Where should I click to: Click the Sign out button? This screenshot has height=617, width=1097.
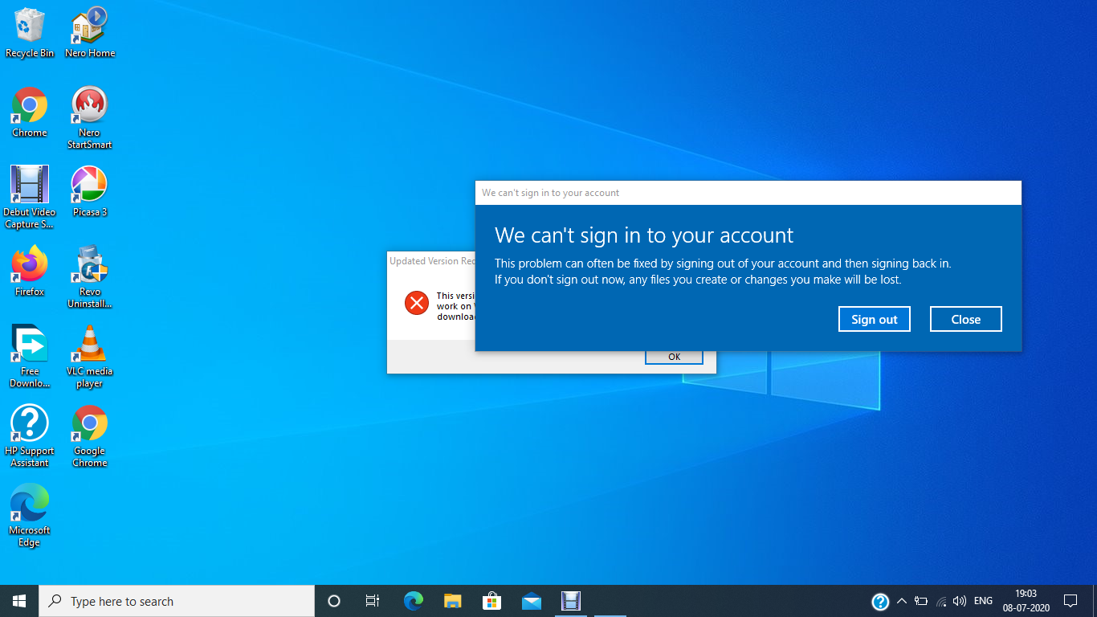pos(874,319)
